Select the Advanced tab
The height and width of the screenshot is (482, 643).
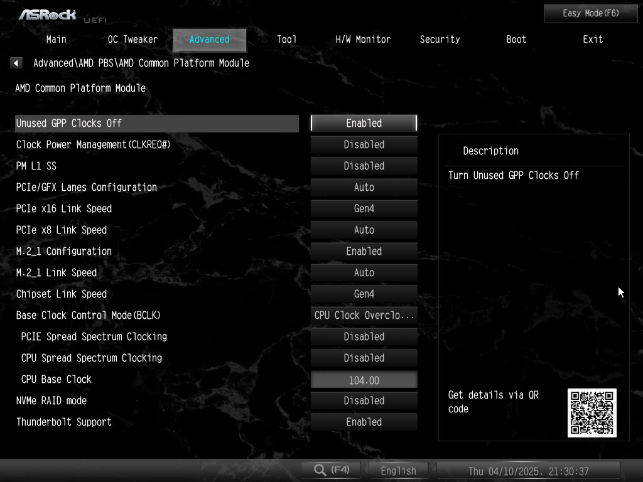click(x=210, y=40)
